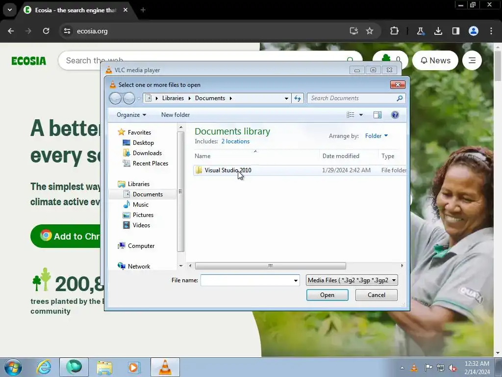Click the Libraries heading in the tree
Viewport: 502px width, 377px height.
[138, 184]
